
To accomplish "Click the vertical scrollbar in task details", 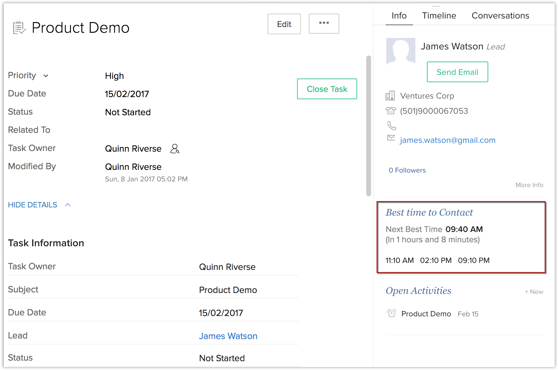I will 369,126.
